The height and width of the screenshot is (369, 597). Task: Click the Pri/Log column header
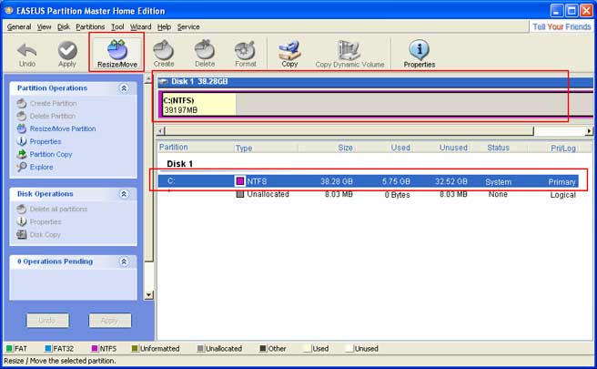pyautogui.click(x=563, y=148)
